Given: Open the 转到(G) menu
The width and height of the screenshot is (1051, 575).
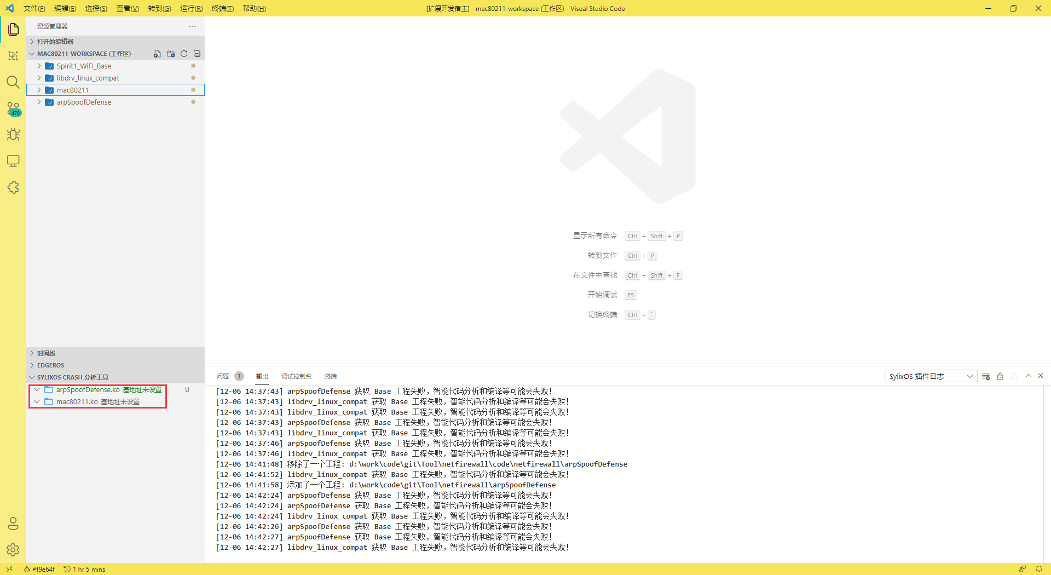Looking at the screenshot, I should [x=159, y=8].
